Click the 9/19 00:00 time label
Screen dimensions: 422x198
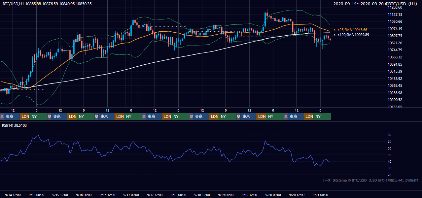coord(226,195)
